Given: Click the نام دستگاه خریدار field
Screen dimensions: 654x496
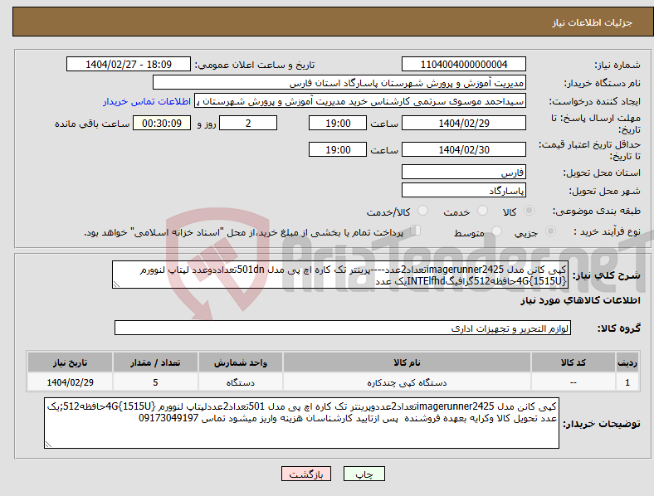Looking at the screenshot, I should pos(339,82).
